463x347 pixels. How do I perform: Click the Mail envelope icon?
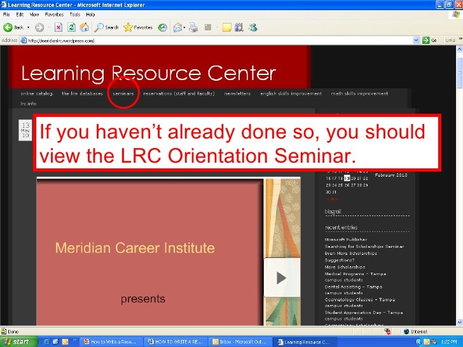177,27
